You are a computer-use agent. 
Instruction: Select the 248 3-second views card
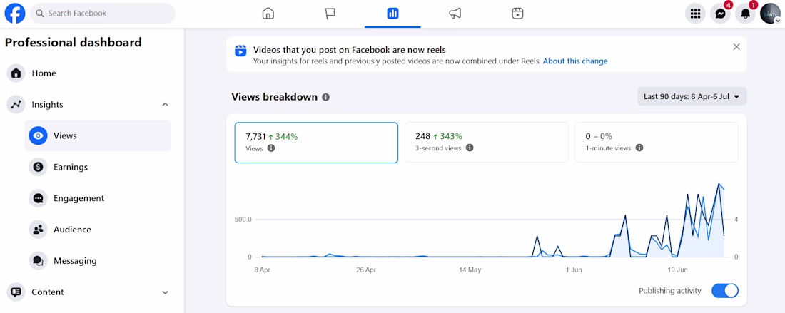[x=487, y=143]
